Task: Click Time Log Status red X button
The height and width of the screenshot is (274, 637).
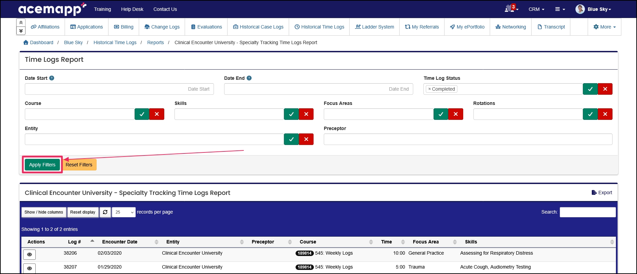Action: [605, 89]
